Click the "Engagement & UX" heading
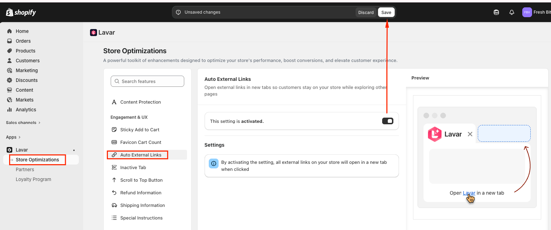The image size is (551, 230). point(129,117)
